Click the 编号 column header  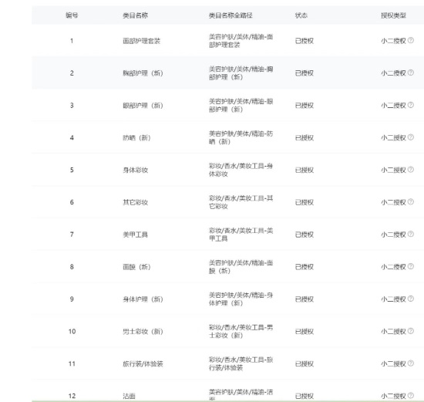pyautogui.click(x=72, y=15)
